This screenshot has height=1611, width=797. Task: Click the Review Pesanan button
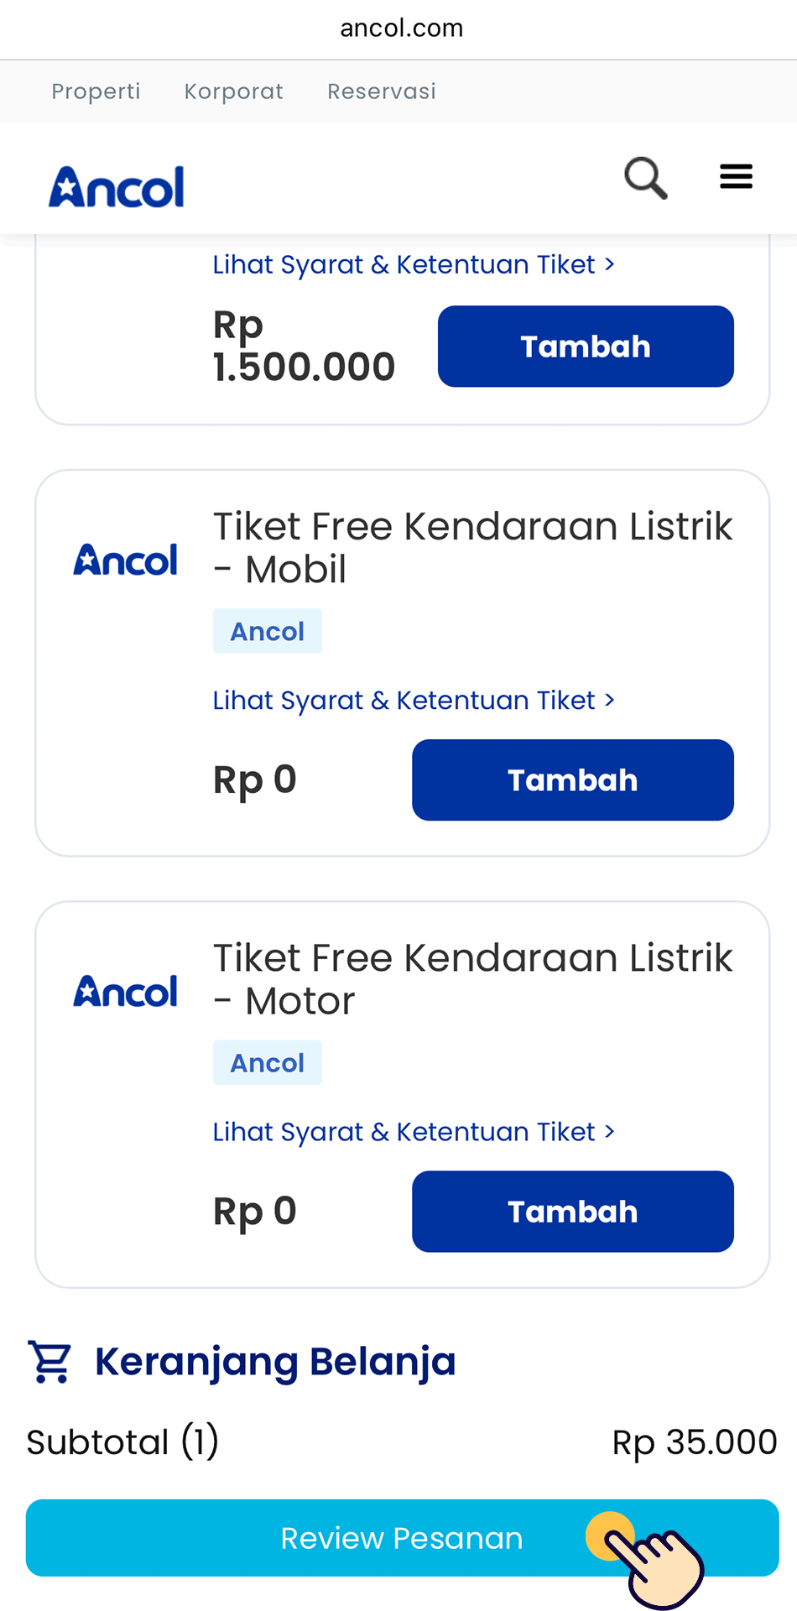point(402,1538)
